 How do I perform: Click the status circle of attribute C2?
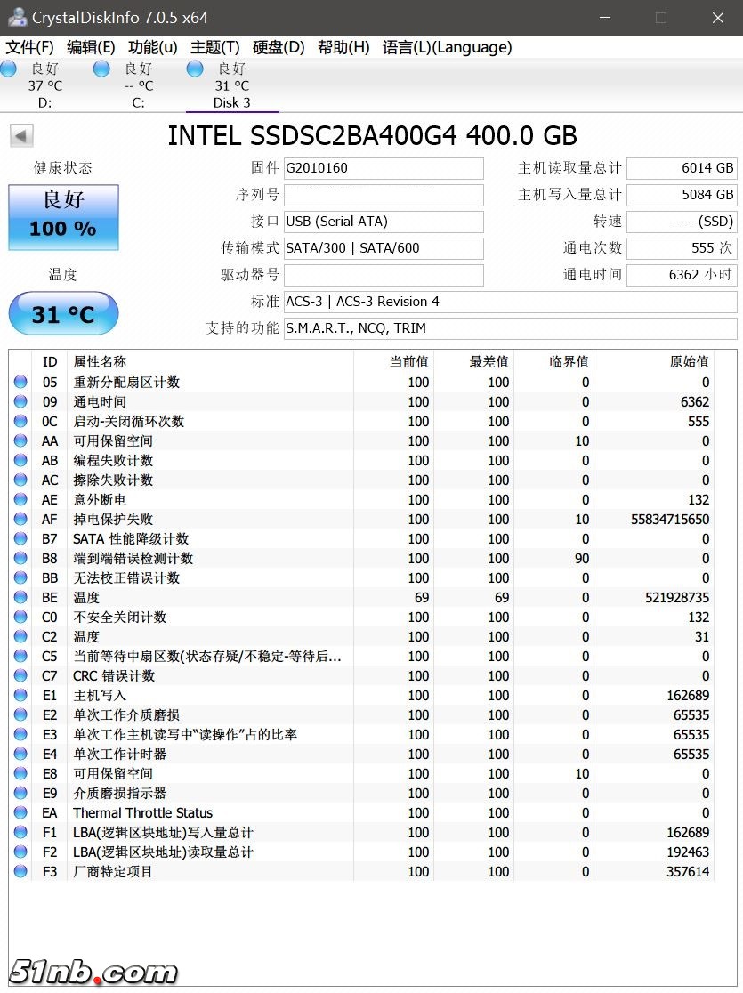[20, 636]
